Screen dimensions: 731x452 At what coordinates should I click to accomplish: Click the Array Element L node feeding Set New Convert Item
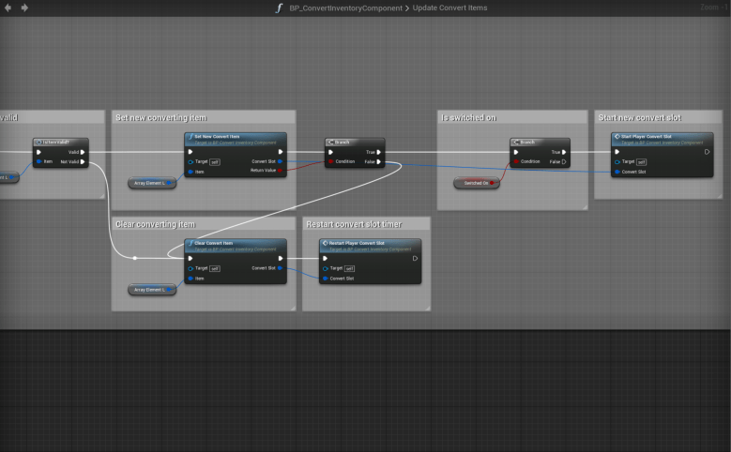tap(150, 183)
